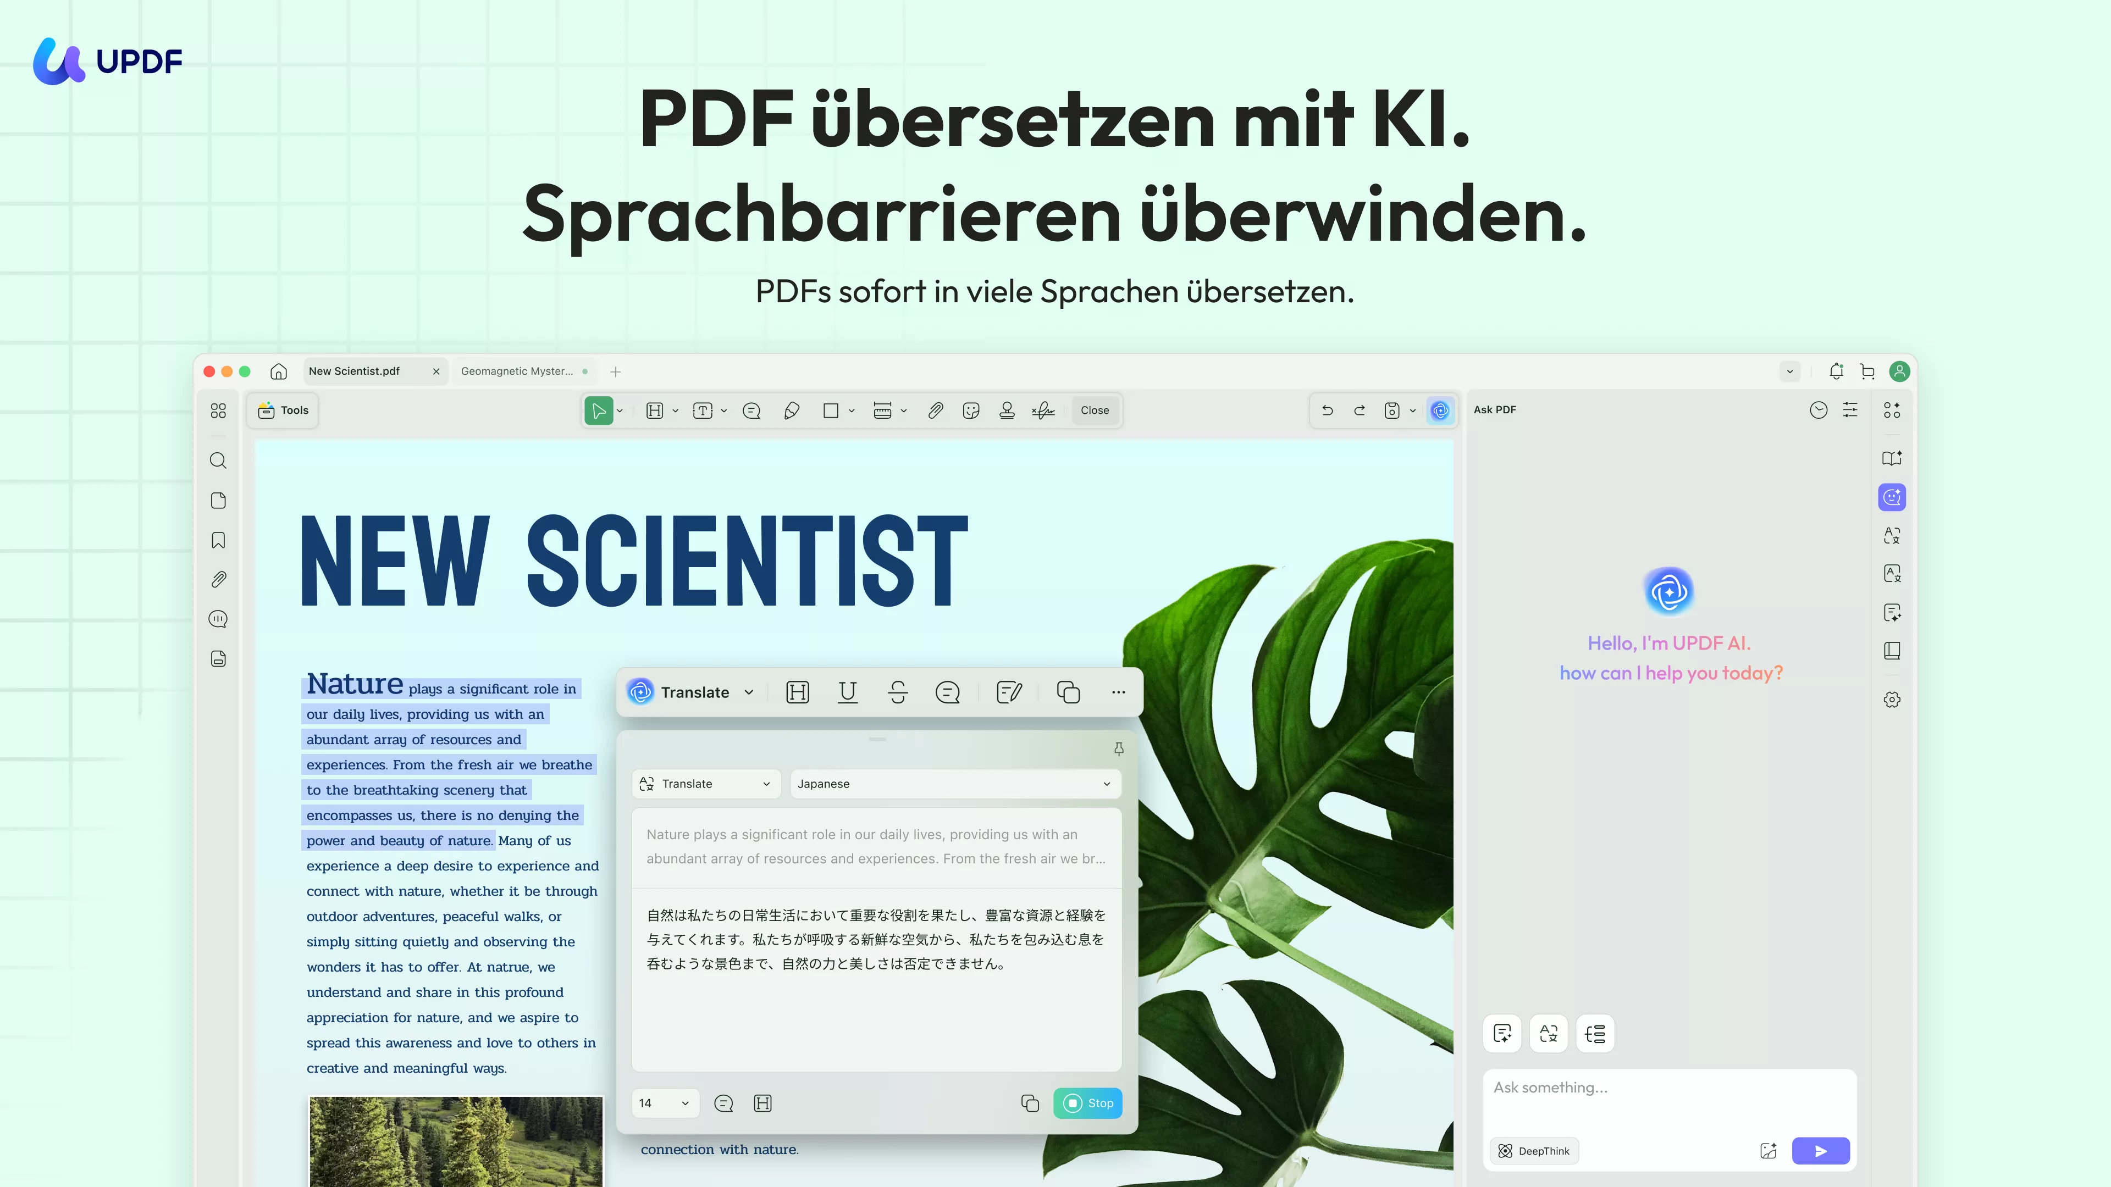Attach a file using the paperclip tool

point(936,411)
